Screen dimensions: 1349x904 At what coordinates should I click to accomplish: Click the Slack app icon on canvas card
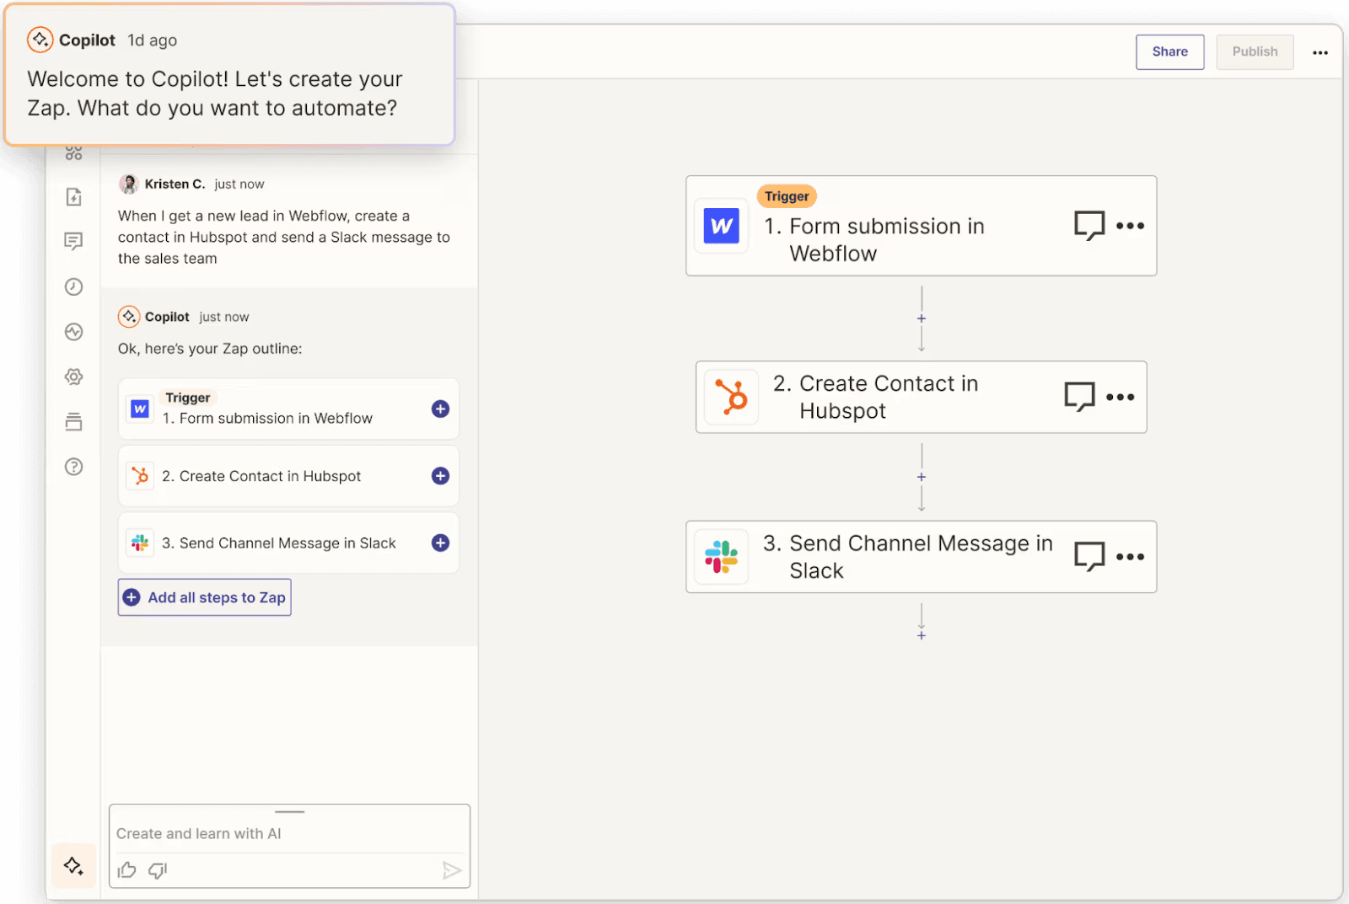[722, 557]
